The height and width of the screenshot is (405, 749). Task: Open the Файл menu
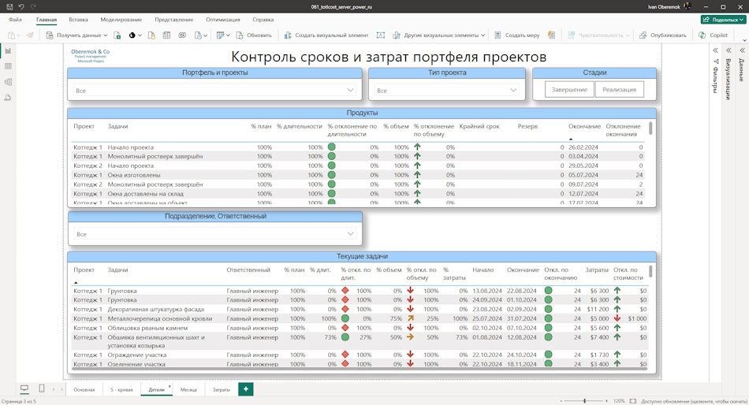[x=15, y=20]
